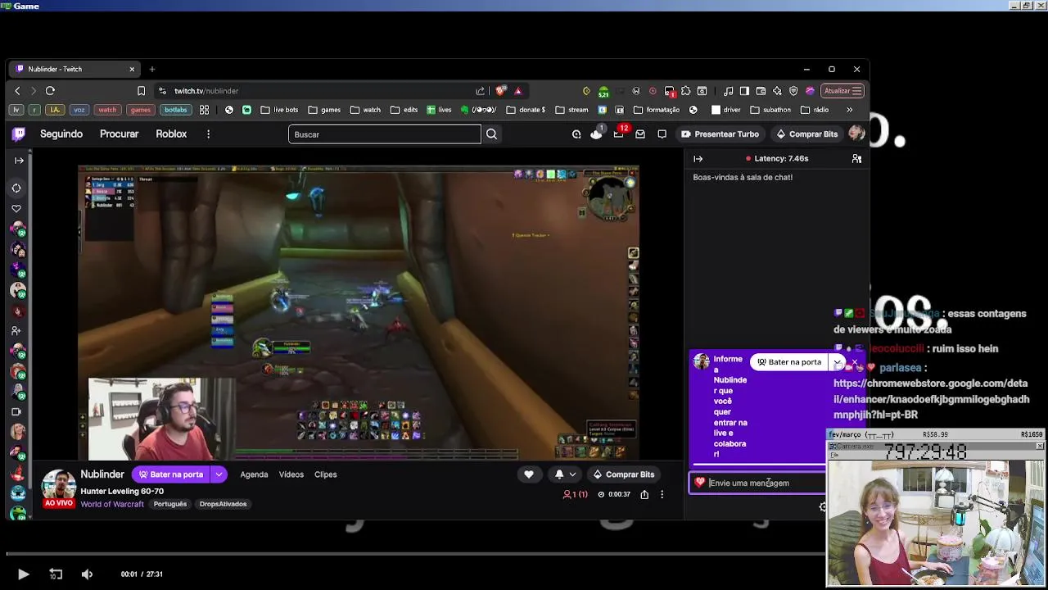Screen dimensions: 1048x590
Task: Mute the video player volume
Action: tap(87, 574)
